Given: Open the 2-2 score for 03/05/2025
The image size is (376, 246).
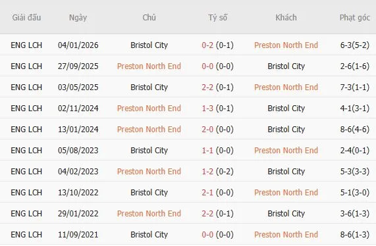Looking at the screenshot, I should tap(207, 87).
